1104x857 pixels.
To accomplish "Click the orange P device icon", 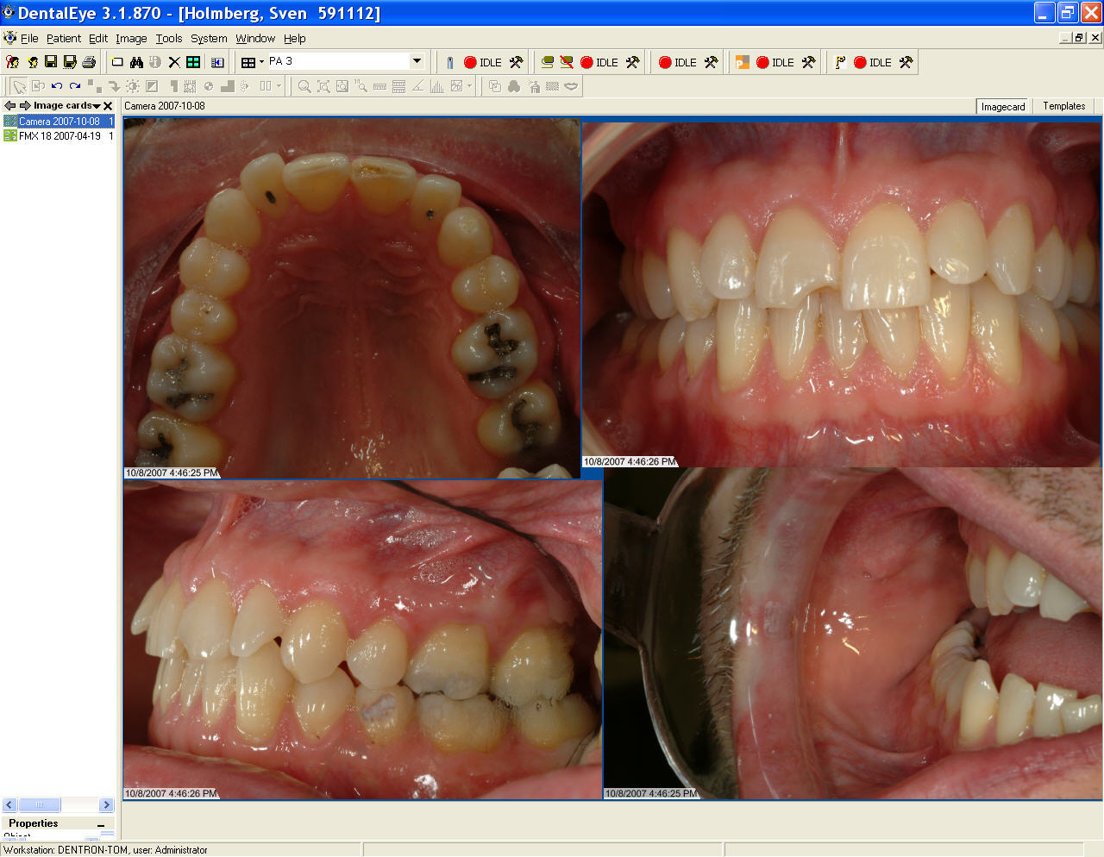I will (x=742, y=62).
